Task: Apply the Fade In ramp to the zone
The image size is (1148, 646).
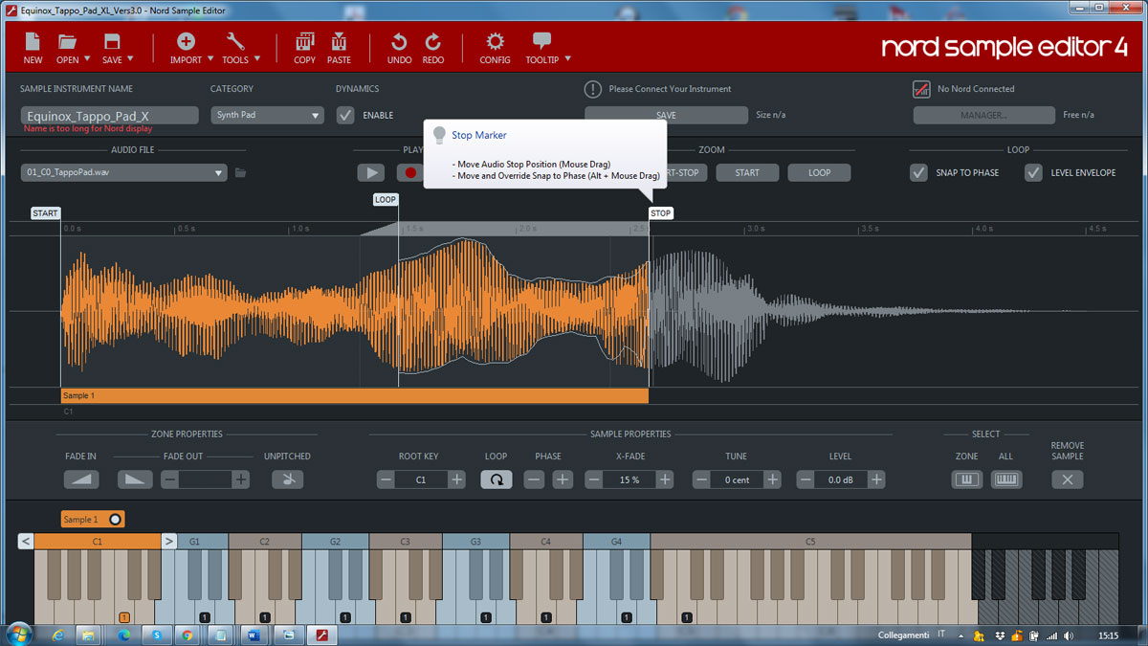Action: pyautogui.click(x=81, y=479)
